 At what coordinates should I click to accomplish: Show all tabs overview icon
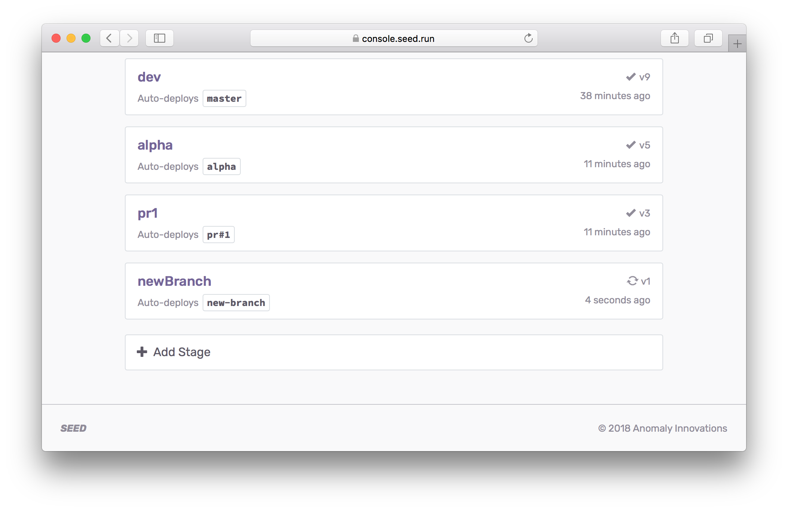pyautogui.click(x=708, y=38)
